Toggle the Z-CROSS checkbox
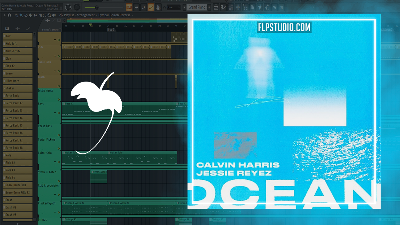400x225 pixels. 50,30
